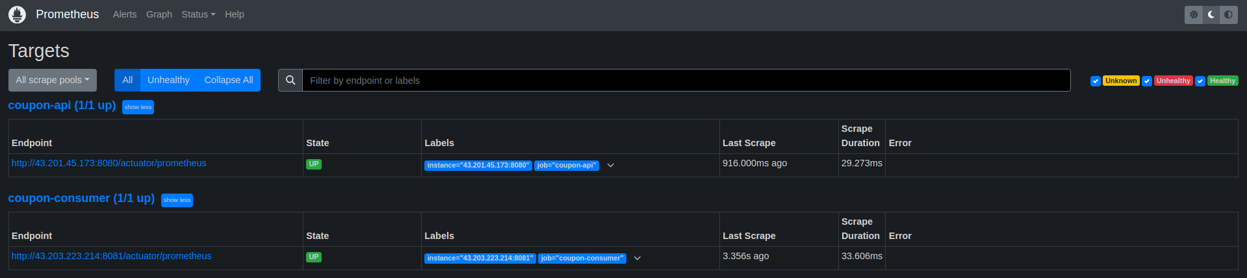Click 3.356s ago last scrape value
Viewport: 1247px width, 278px height.
tap(746, 256)
